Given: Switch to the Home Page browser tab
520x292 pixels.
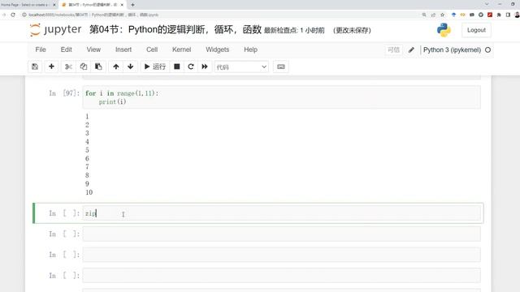Looking at the screenshot, I should (x=25, y=5).
